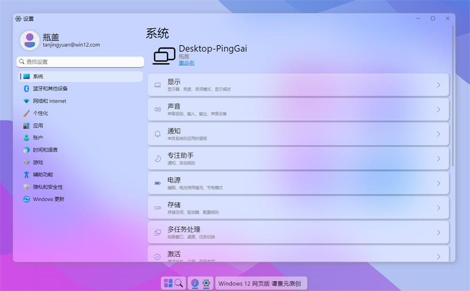The height and width of the screenshot is (291, 470).
Task: Click the Bluetooth icon in sidebar
Action: click(27, 89)
